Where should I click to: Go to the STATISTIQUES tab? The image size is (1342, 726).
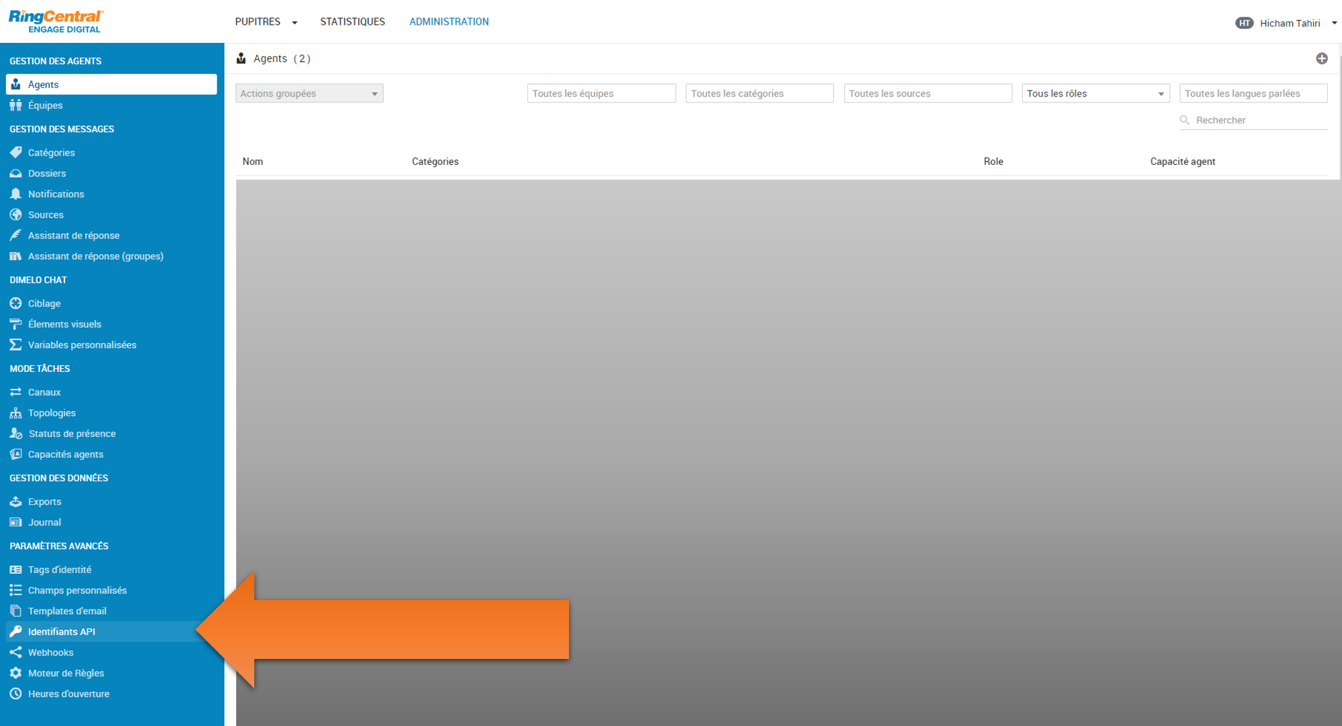tap(352, 21)
